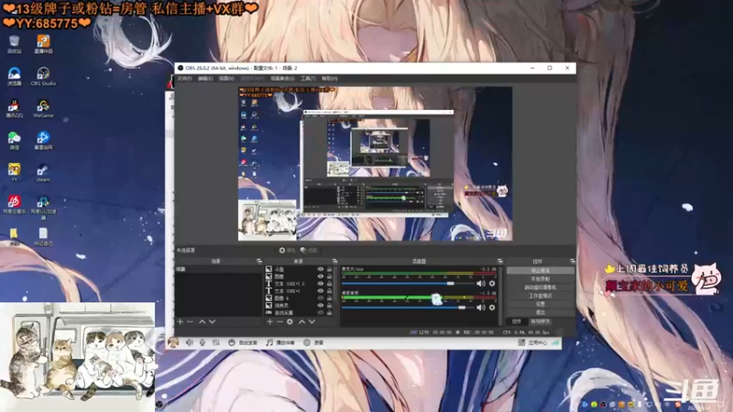Click the 退出 exit button in Controls
Viewport: 733px width, 412px height.
(x=541, y=312)
